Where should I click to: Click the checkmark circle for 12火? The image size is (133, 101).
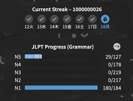29,19
